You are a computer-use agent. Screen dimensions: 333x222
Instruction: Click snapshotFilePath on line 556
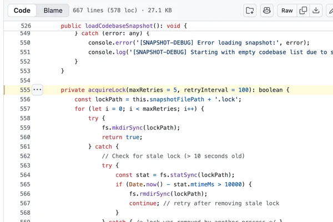(x=177, y=99)
